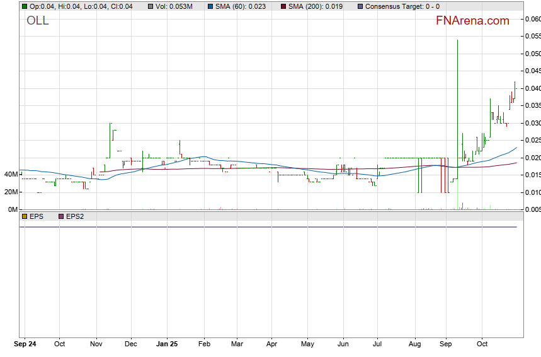Toggle the dark red SMA (200) legend marker
The width and height of the screenshot is (541, 357).
click(283, 6)
